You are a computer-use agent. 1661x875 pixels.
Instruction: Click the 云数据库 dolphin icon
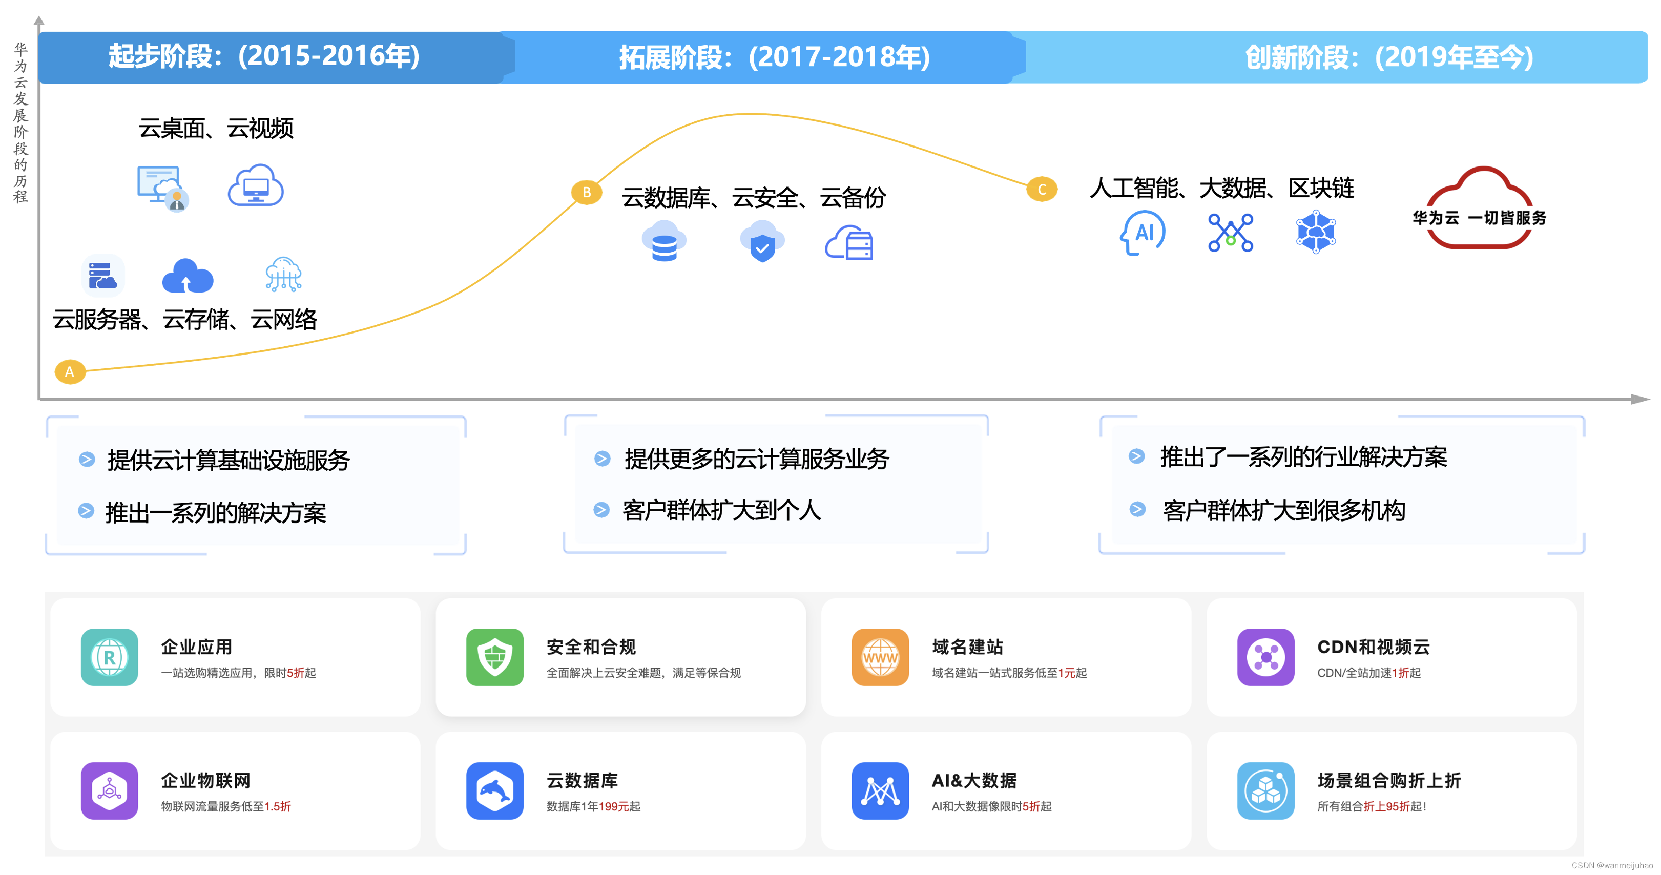(x=494, y=790)
